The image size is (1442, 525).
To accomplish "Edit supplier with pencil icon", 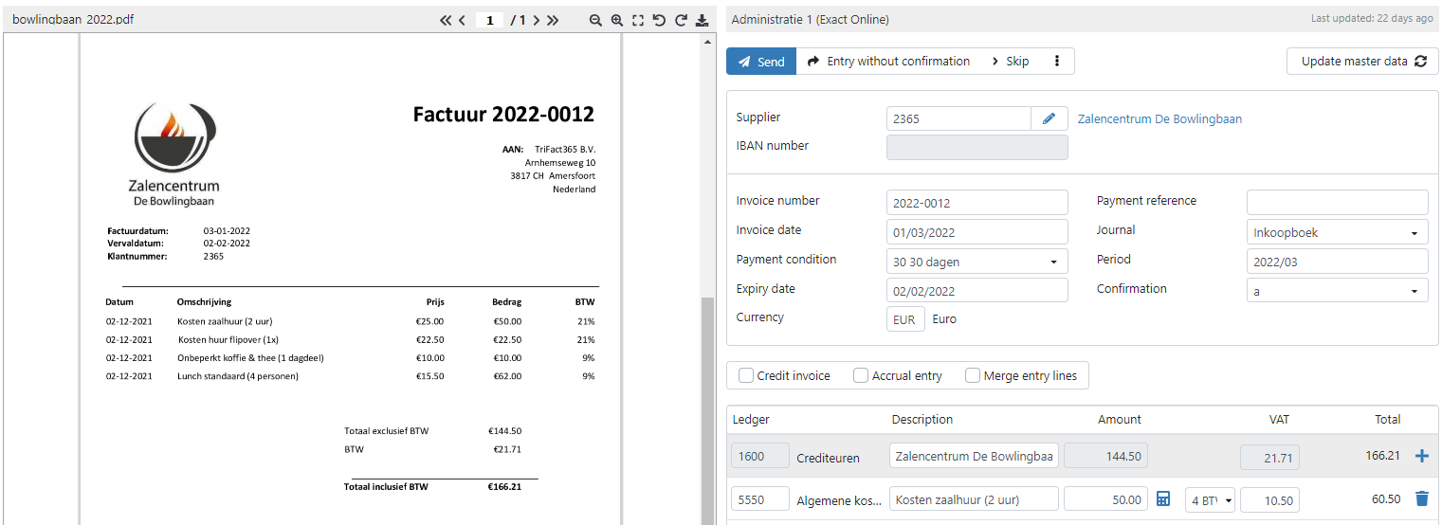I will point(1049,118).
